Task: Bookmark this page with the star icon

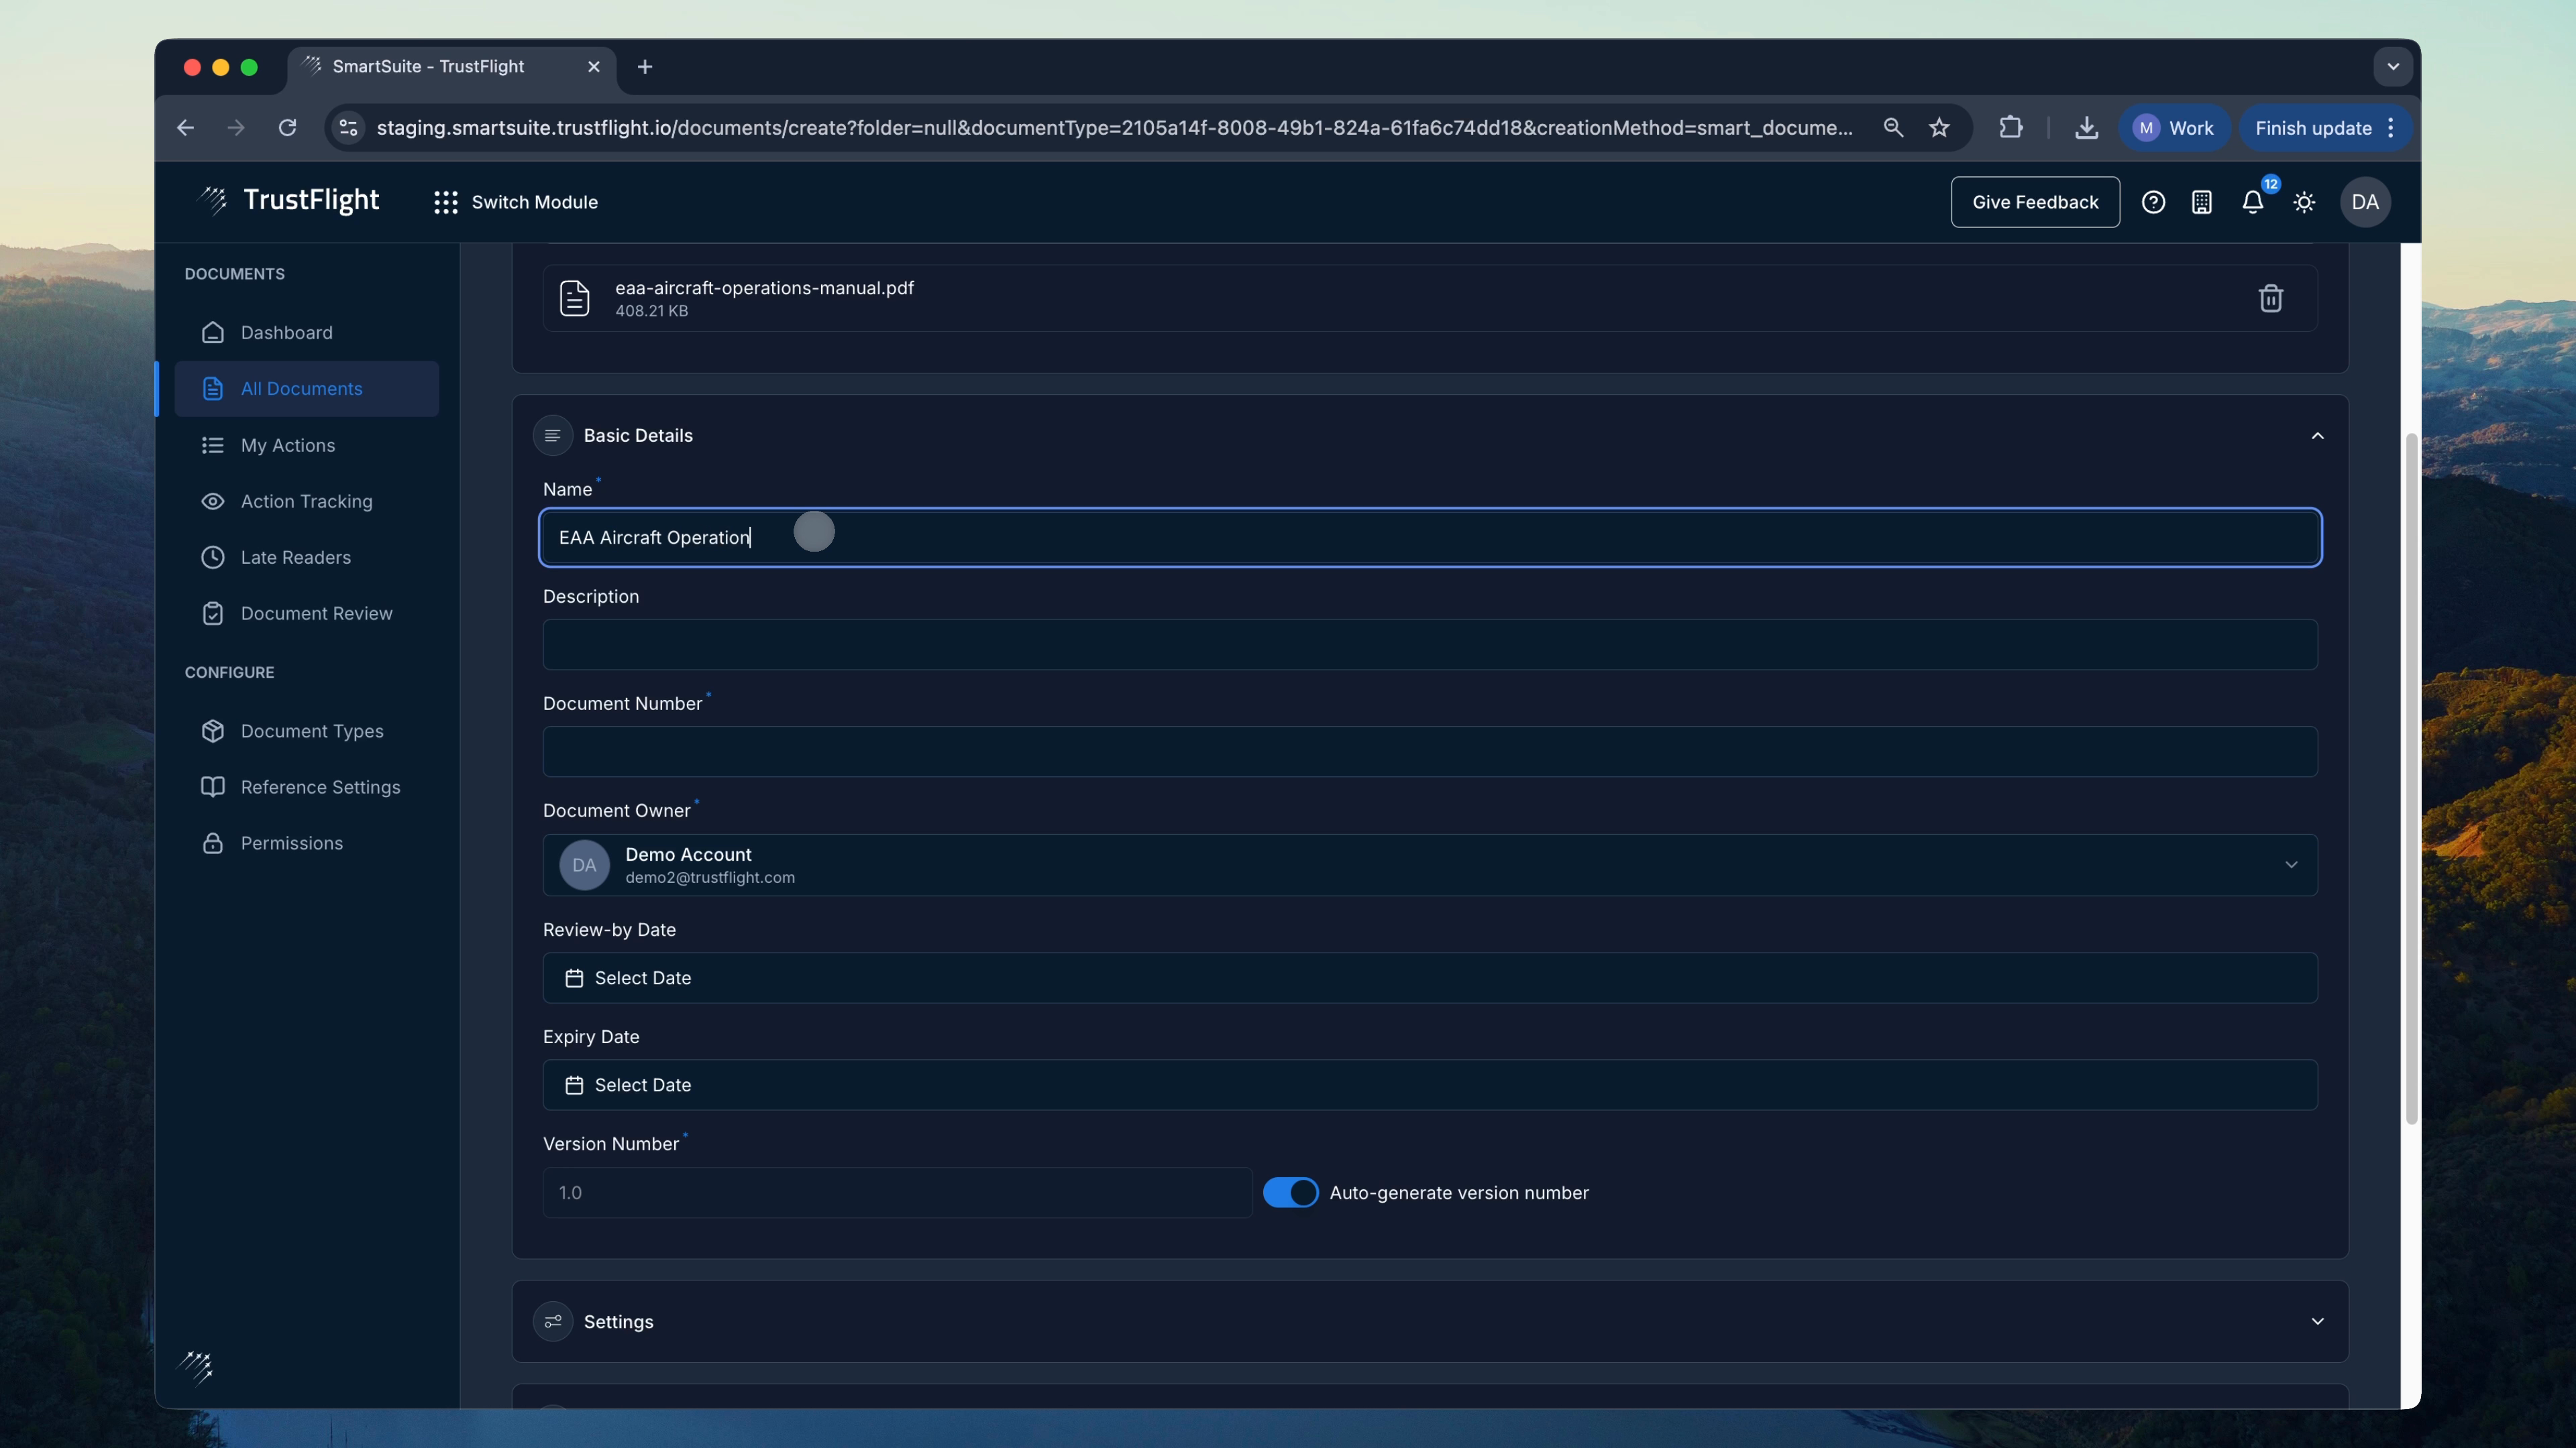Action: (1939, 128)
